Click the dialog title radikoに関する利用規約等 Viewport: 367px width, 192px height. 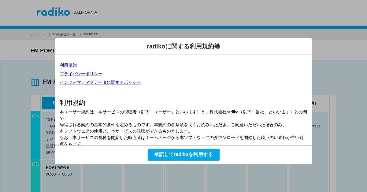click(x=183, y=46)
